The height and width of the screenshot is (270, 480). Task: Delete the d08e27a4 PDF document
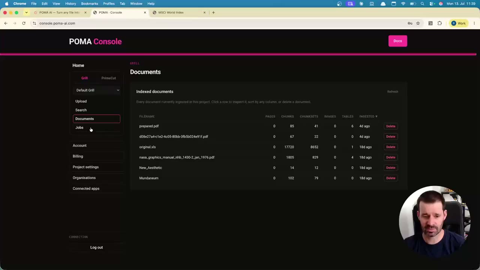pyautogui.click(x=391, y=136)
